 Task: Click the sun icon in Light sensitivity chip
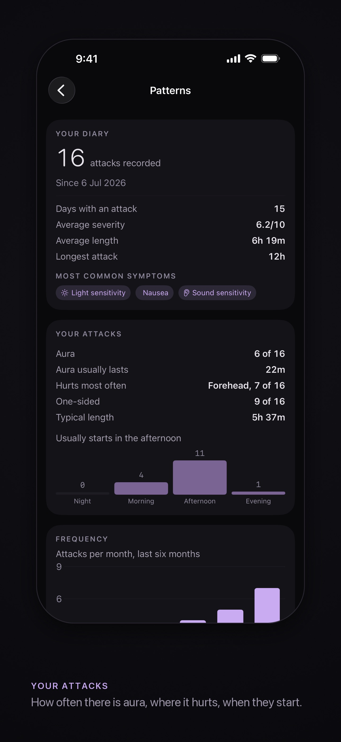65,293
